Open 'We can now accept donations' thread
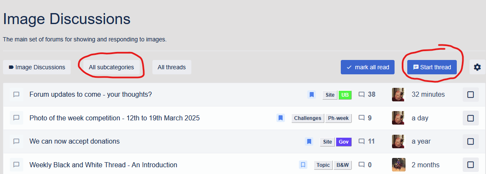Image resolution: width=486 pixels, height=174 pixels. coord(75,141)
